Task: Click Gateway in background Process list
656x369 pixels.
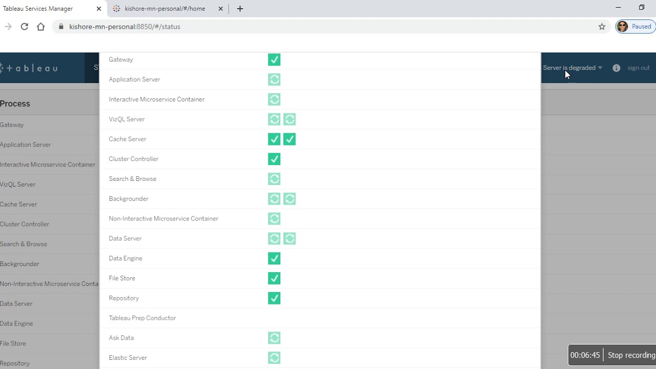Action: (x=12, y=125)
